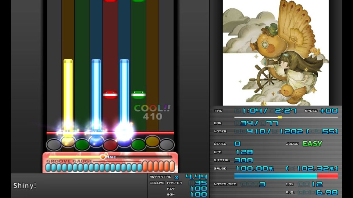This screenshot has height=198, width=353.
Task: Tap the blue button between the green and red buttons
Action: coord(96,142)
